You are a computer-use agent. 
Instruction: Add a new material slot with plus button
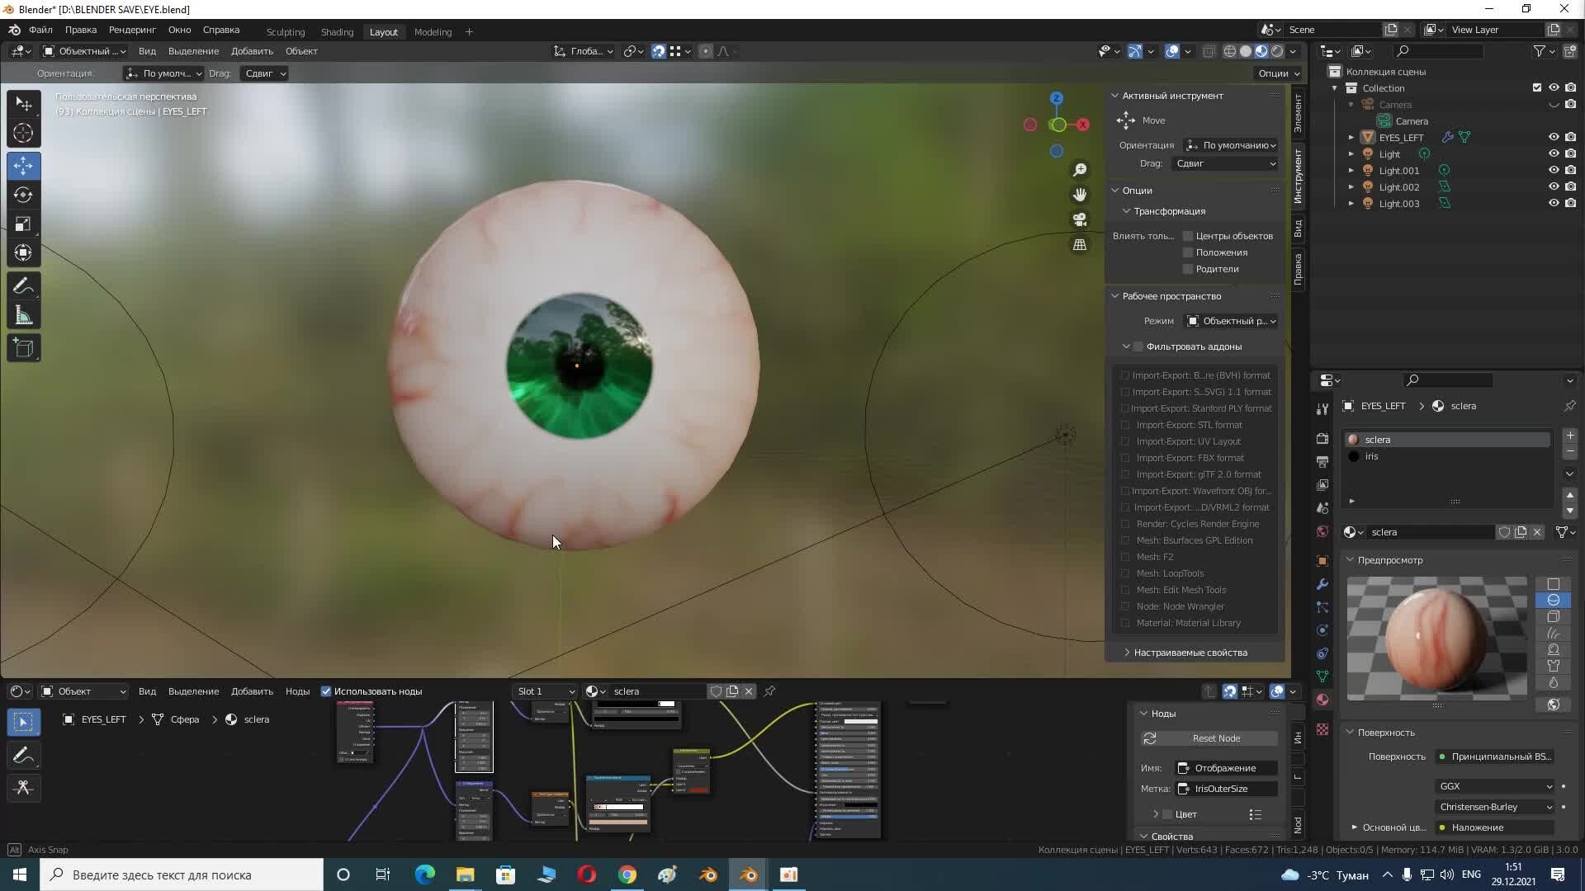[1570, 436]
